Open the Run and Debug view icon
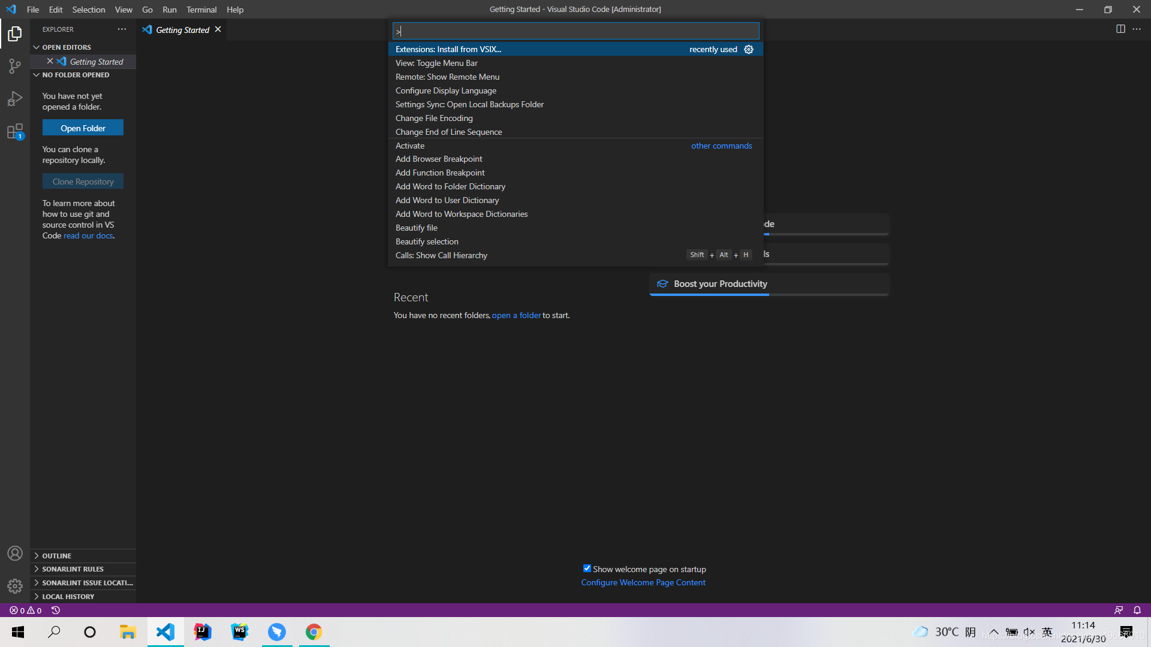Image resolution: width=1151 pixels, height=647 pixels. click(x=14, y=98)
